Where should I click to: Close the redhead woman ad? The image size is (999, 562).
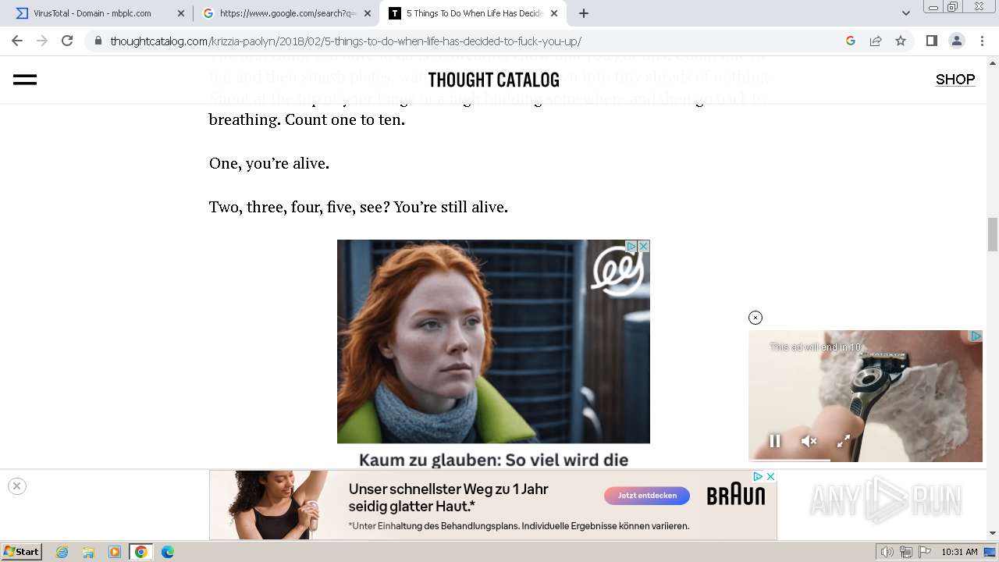pyautogui.click(x=643, y=246)
